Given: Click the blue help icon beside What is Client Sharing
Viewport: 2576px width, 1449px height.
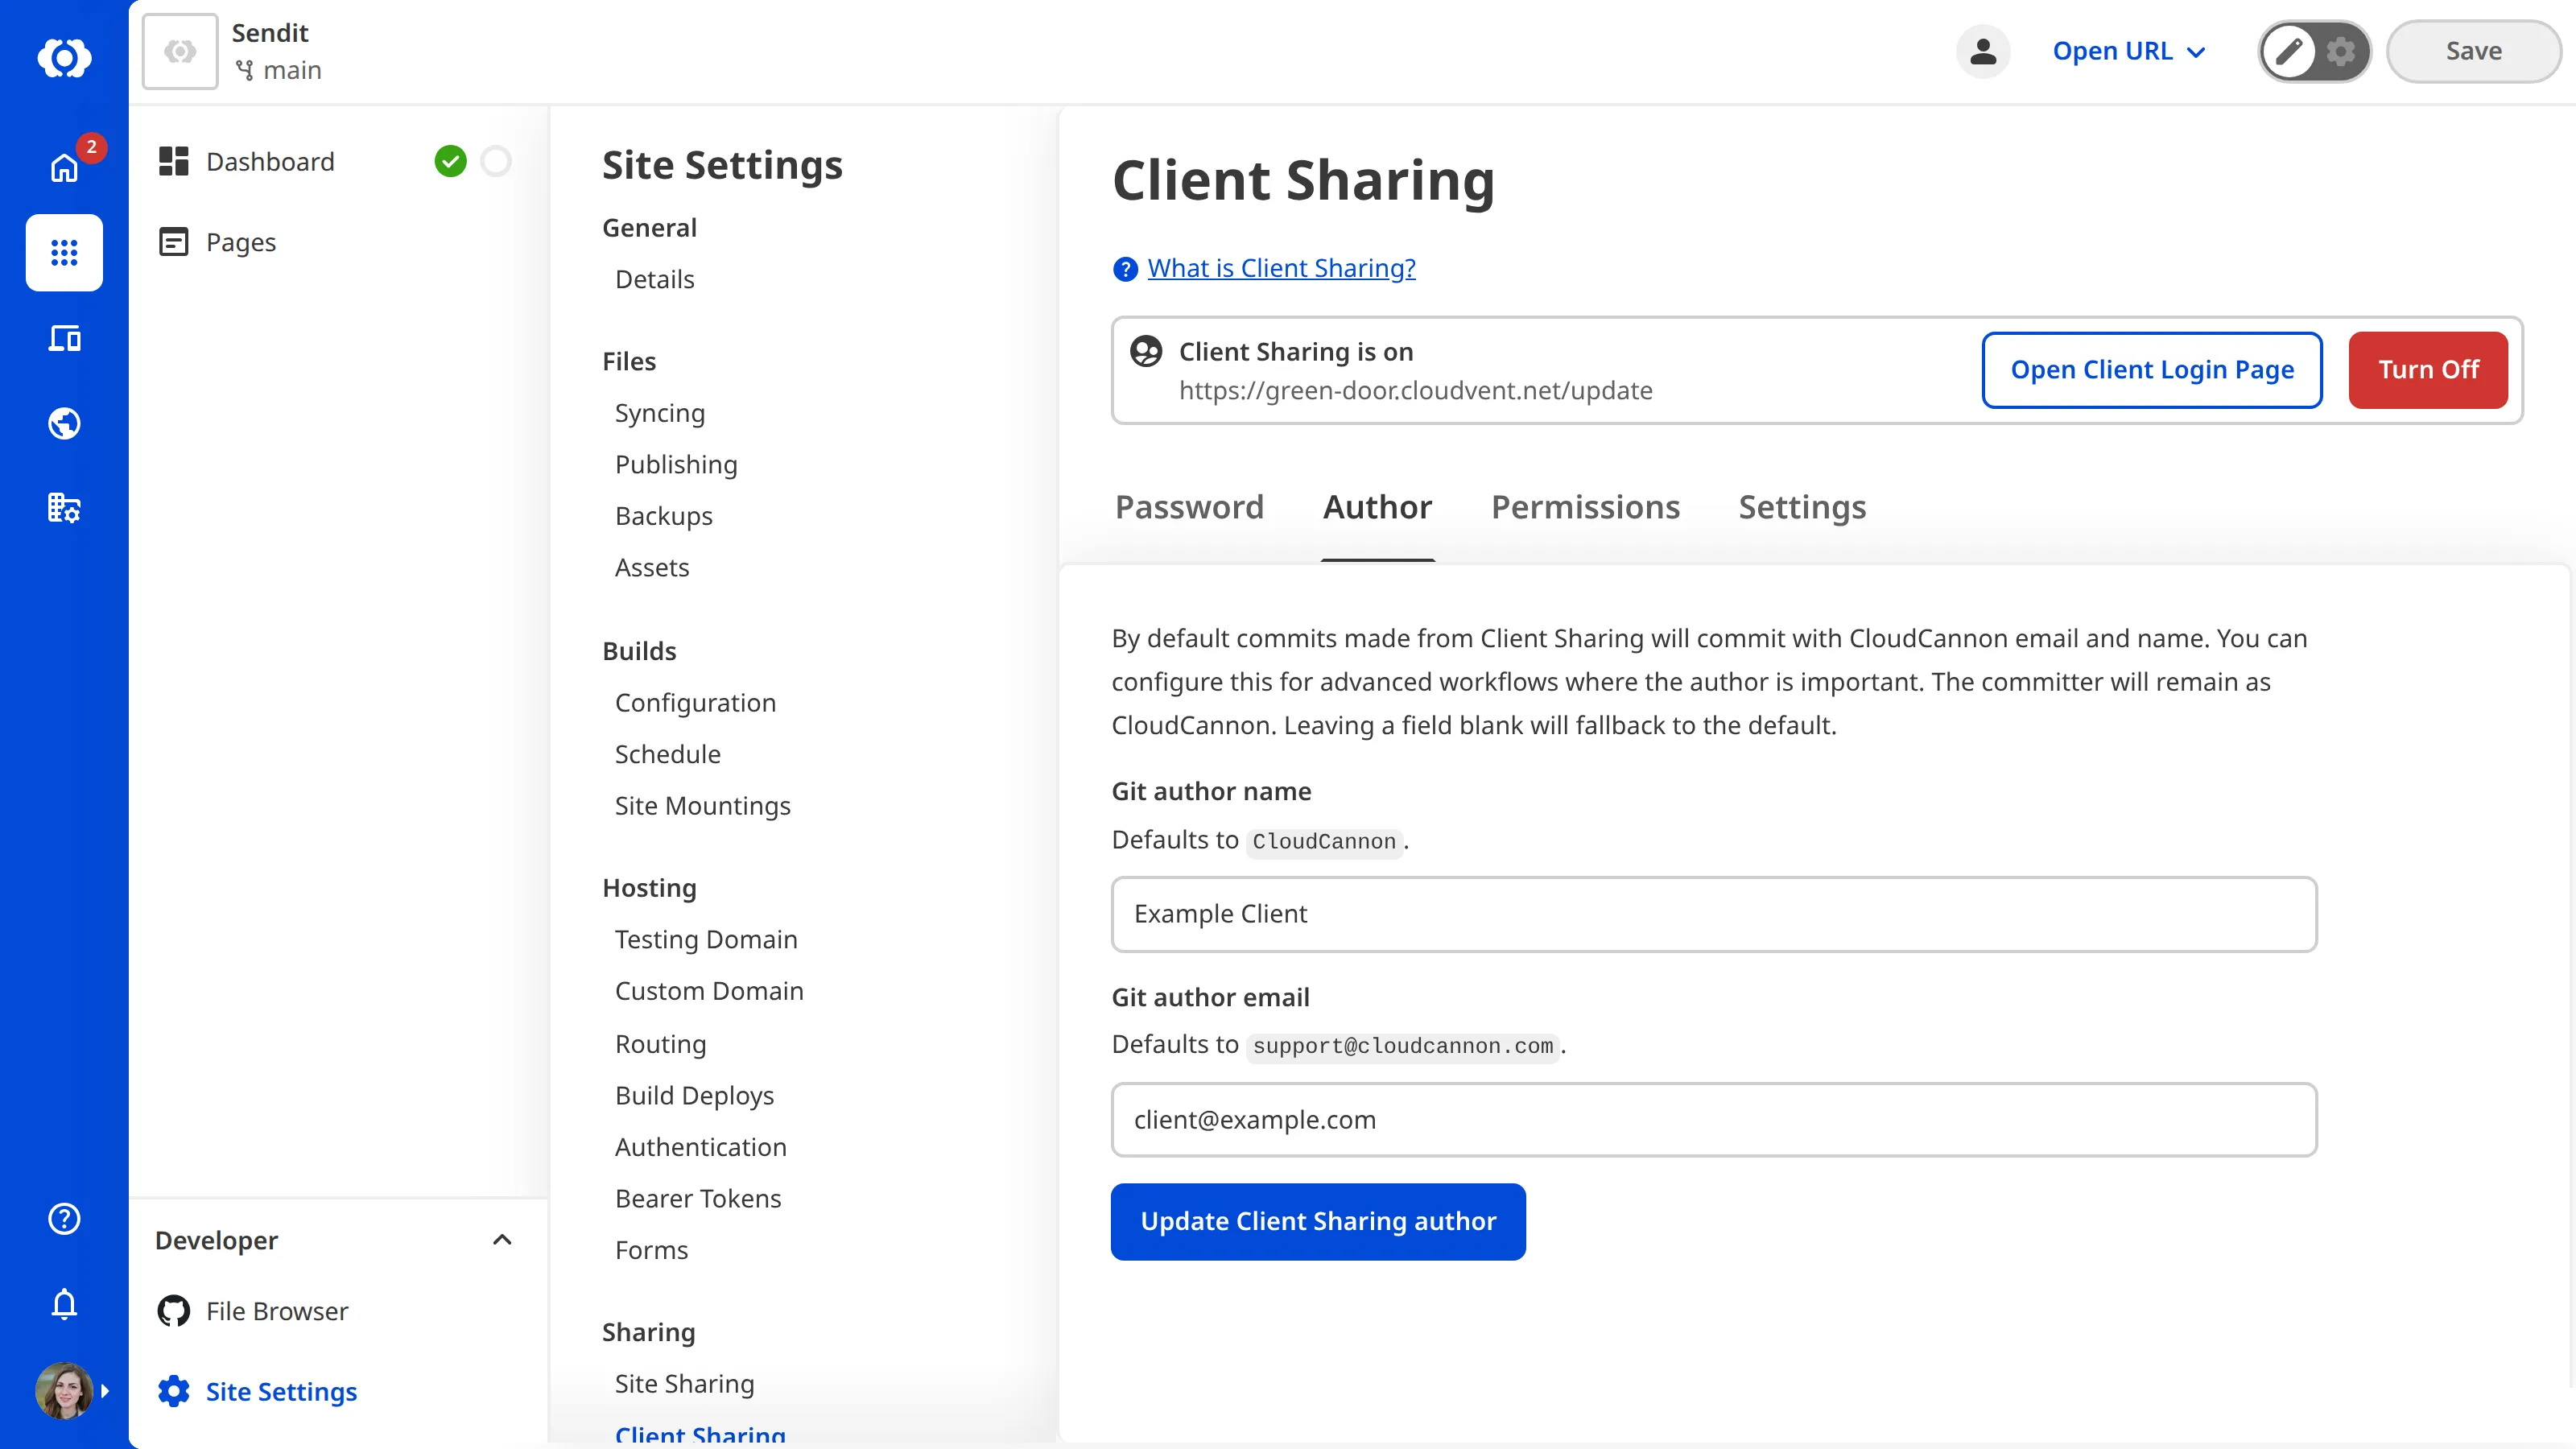Looking at the screenshot, I should (x=1125, y=269).
